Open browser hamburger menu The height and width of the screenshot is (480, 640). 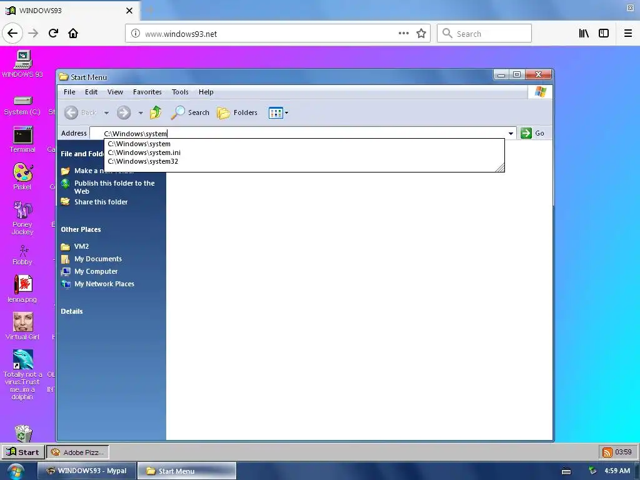click(627, 34)
